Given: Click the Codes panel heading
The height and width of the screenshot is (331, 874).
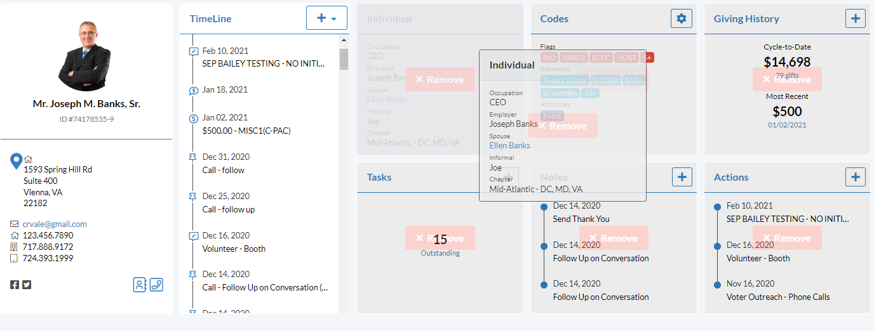Looking at the screenshot, I should (x=554, y=18).
